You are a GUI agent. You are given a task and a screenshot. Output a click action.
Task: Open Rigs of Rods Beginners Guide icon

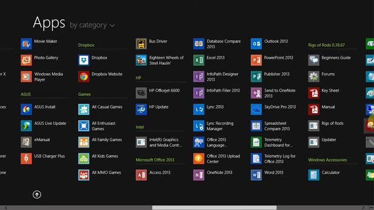314,60
